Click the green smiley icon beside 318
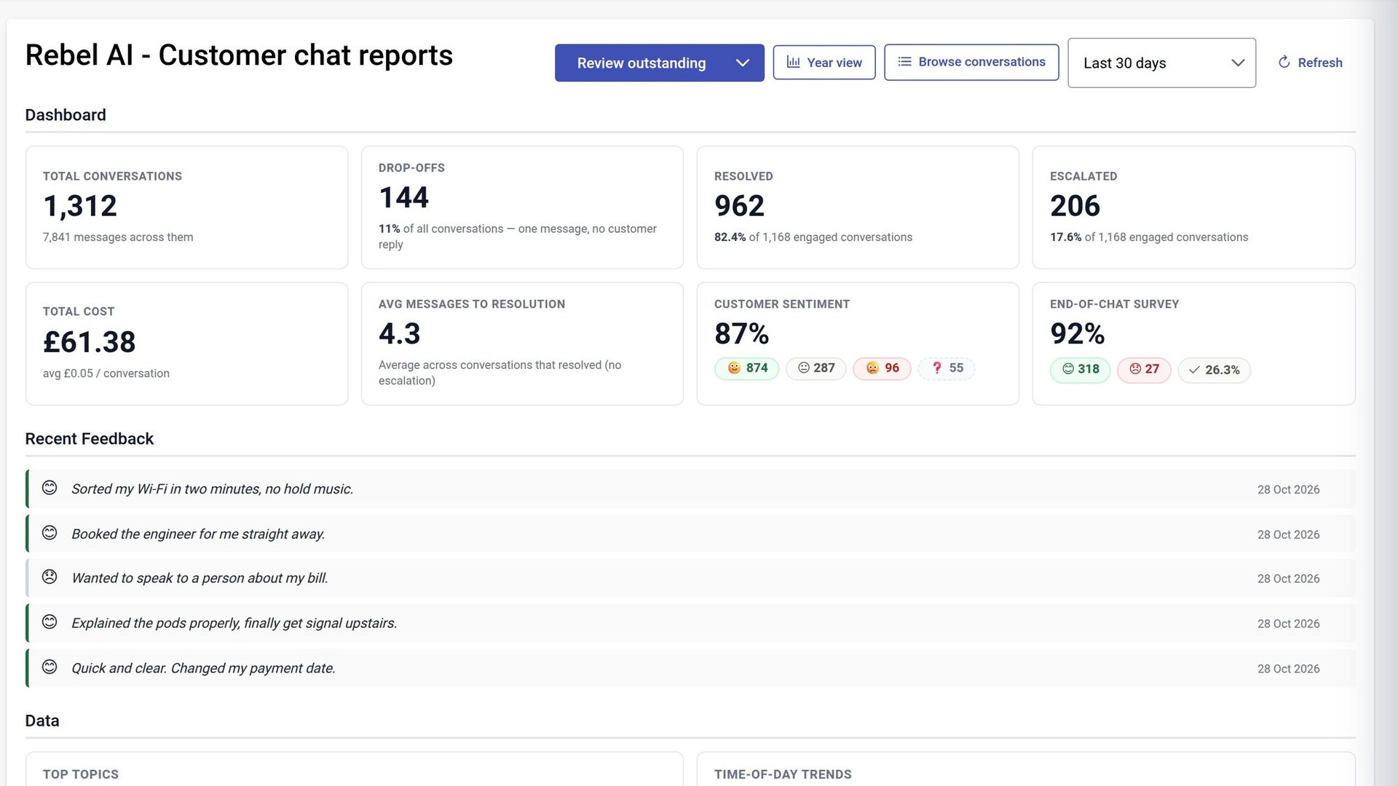This screenshot has height=786, width=1398. point(1068,369)
